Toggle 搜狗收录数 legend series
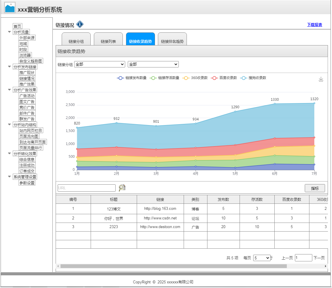 (253, 78)
